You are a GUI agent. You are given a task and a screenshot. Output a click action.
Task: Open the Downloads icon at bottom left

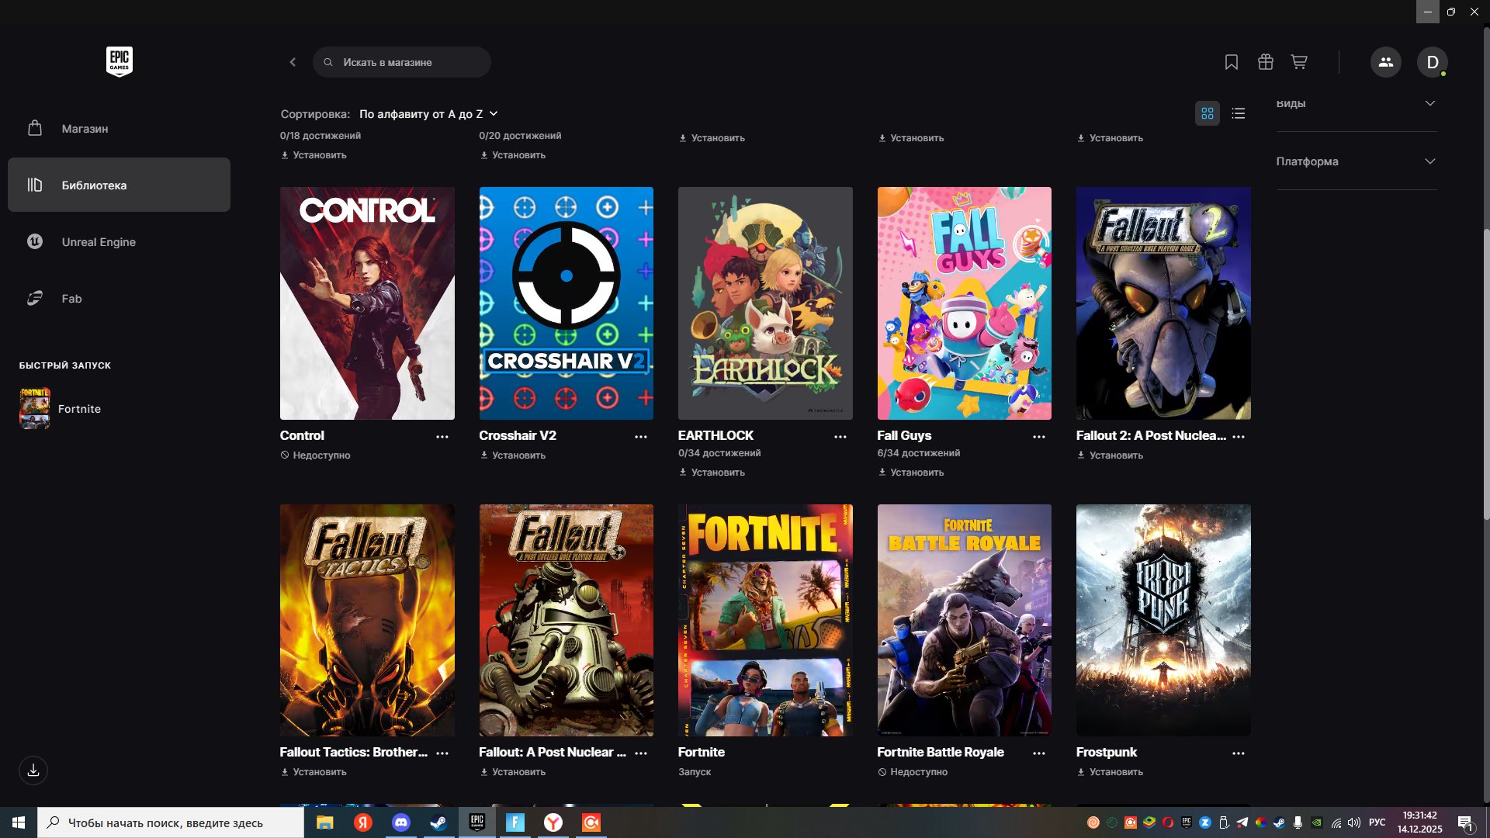[x=33, y=770]
